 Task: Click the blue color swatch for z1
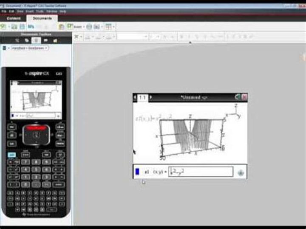(137, 172)
